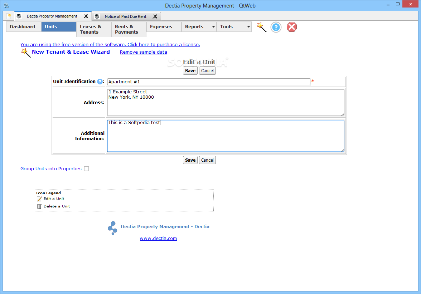The image size is (421, 294).
Task: Click the wand icon beside New Tenant & Lease Wizard
Action: 26,53
